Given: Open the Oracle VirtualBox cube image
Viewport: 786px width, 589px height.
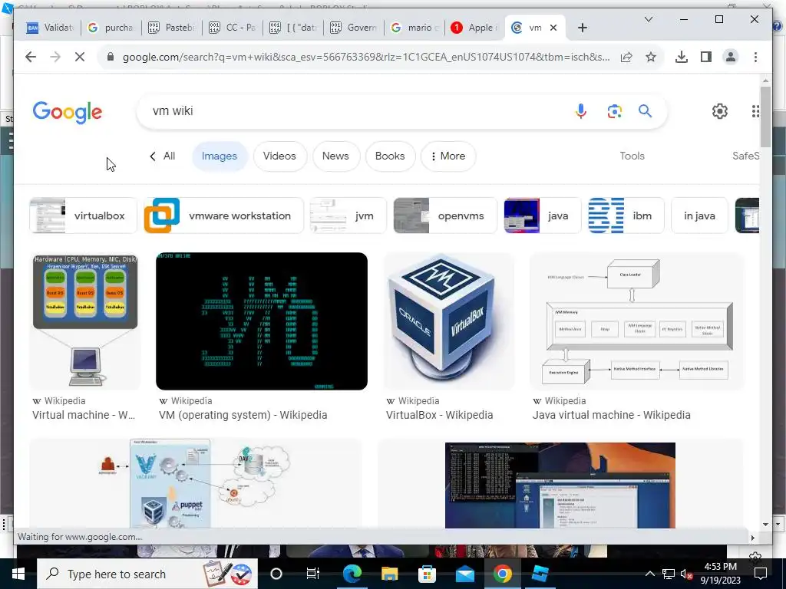Looking at the screenshot, I should coord(448,321).
